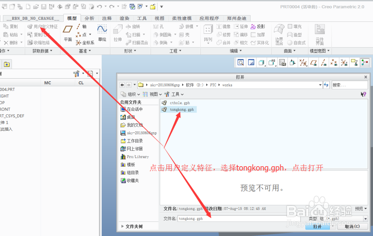Expand the 曲面 group dropdown
Screen dimensions: 373x236
pos(290,51)
